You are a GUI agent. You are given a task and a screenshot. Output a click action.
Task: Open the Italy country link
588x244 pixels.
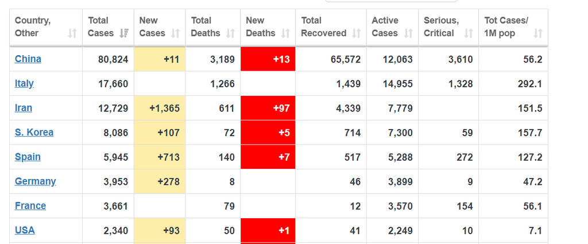click(24, 83)
